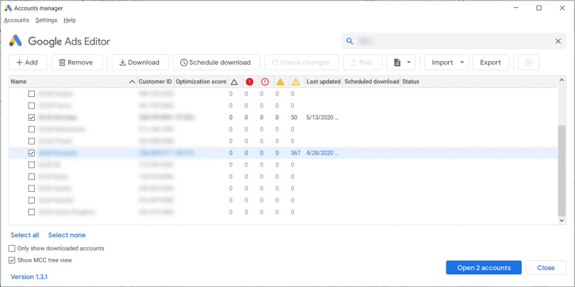Download the selected accounts
575x287 pixels.
(140, 63)
